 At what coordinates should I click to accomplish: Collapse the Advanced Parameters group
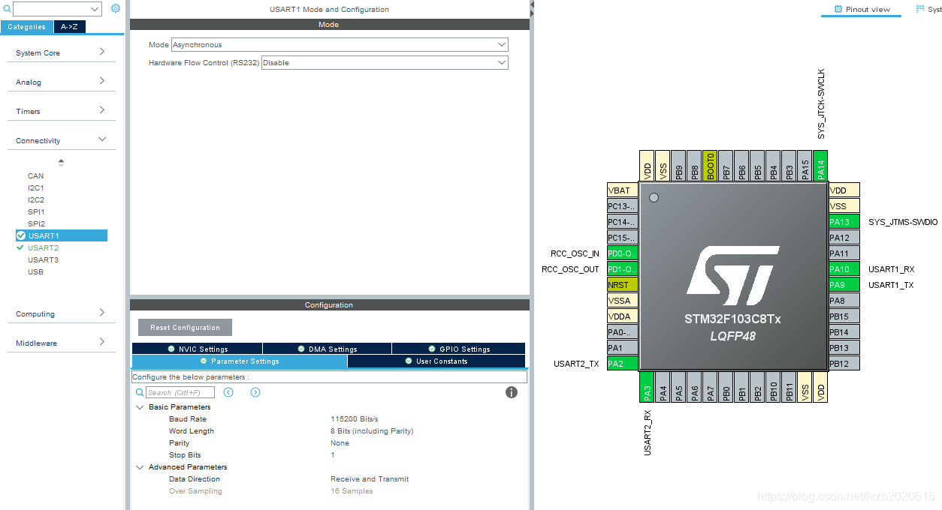pyautogui.click(x=140, y=467)
